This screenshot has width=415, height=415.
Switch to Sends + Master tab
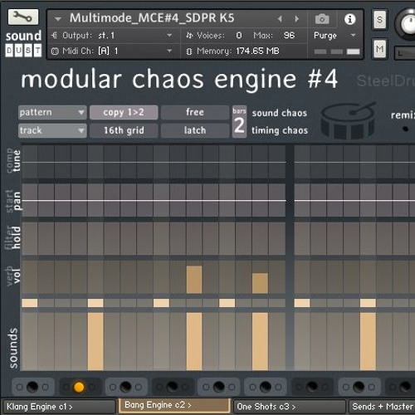(x=382, y=407)
